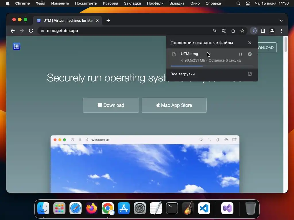Screen dimensions: 294x220
Task: Open the Файл menu
Action: point(40,3)
